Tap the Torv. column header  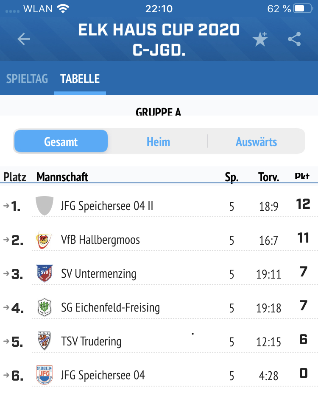[268, 177]
